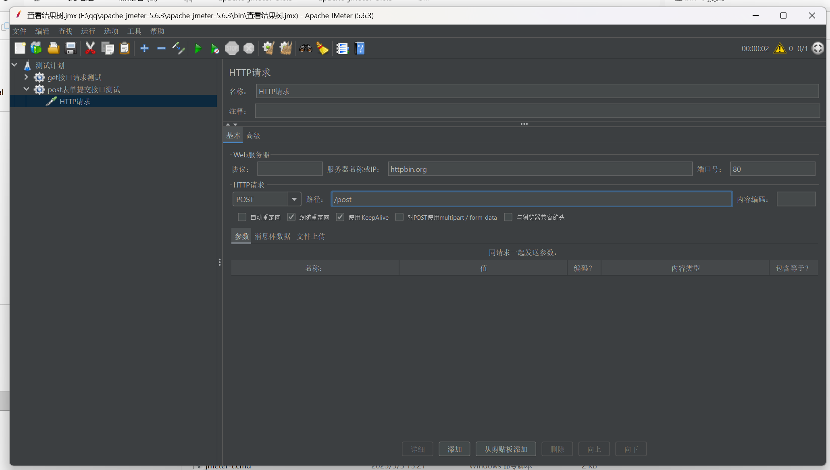Click the 端口号 input field
The image size is (830, 470).
pyautogui.click(x=772, y=169)
